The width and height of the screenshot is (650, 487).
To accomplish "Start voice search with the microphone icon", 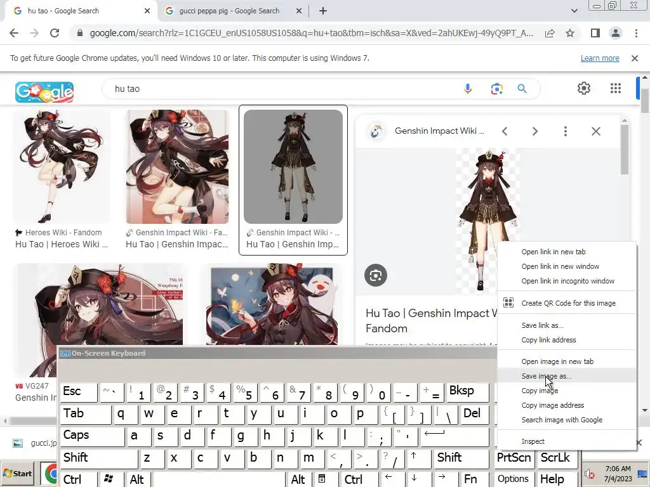I will coord(468,89).
